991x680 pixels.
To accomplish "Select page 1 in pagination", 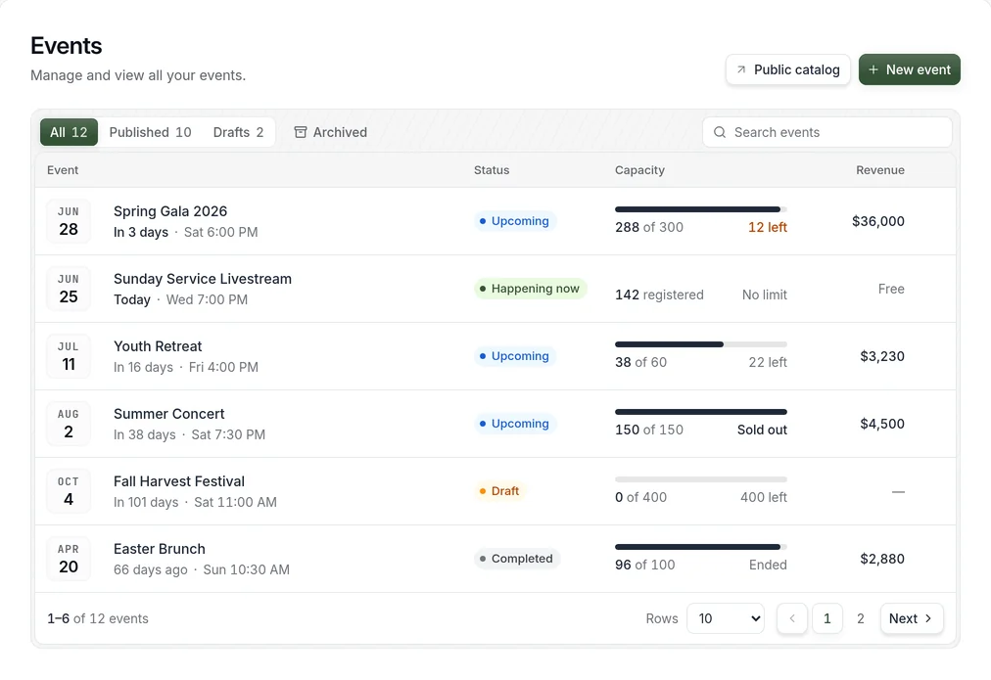I will (826, 618).
